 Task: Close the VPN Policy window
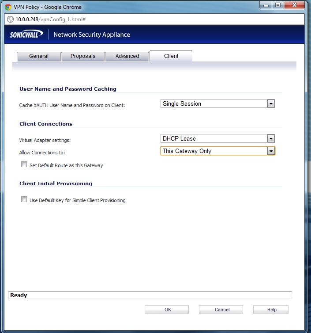pos(294,5)
